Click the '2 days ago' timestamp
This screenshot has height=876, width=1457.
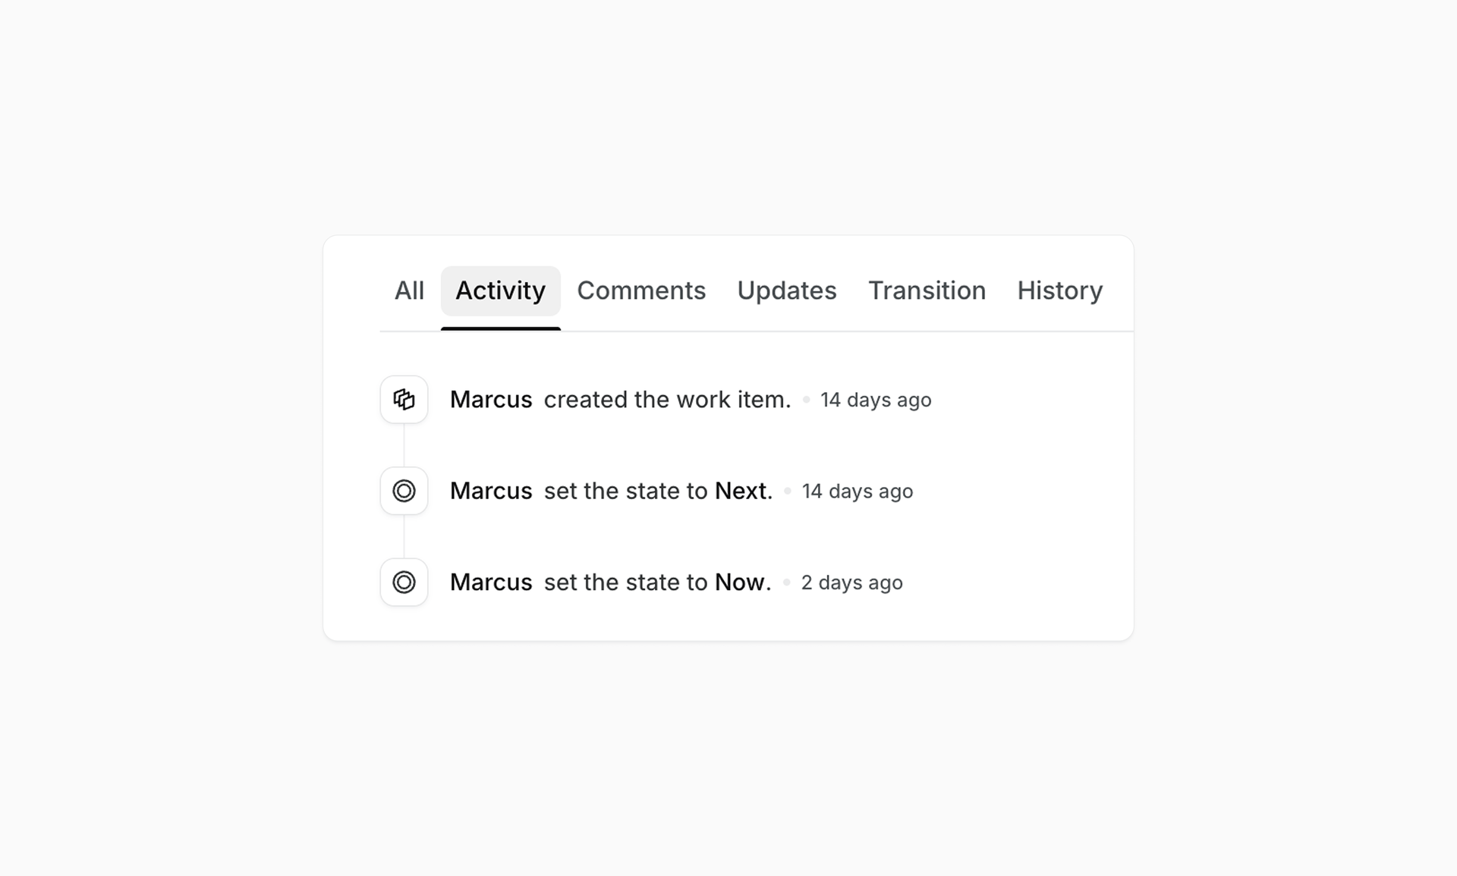click(851, 582)
